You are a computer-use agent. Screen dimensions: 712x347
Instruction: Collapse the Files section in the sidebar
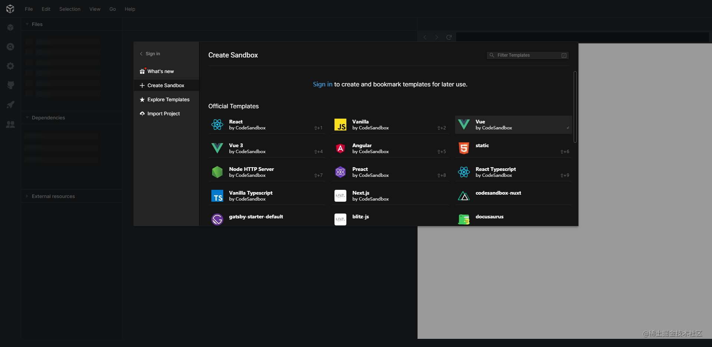click(x=26, y=24)
